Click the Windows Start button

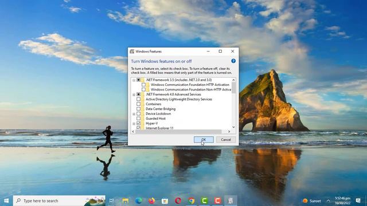click(x=6, y=201)
